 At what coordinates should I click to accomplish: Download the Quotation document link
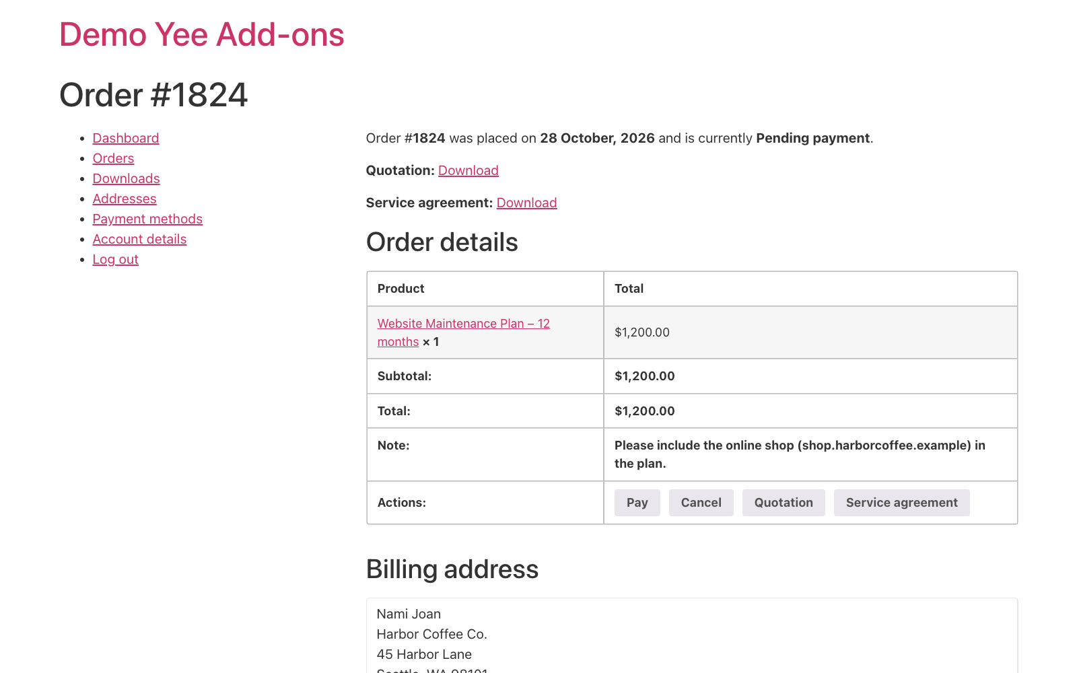point(468,170)
